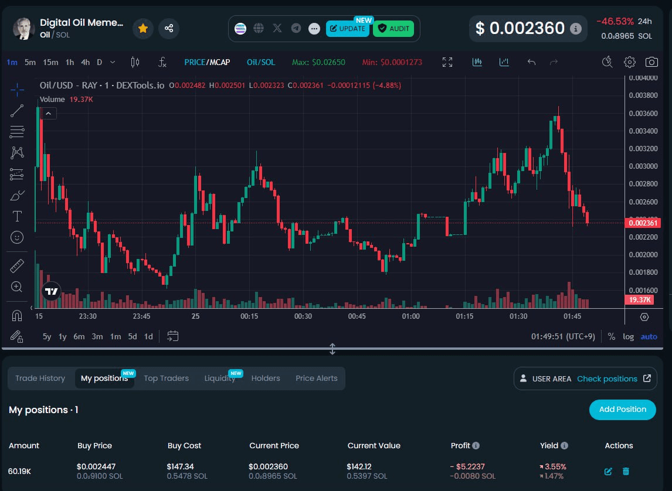Viewport: 672px width, 491px height.
Task: Switch chart pair to Oil/SOL
Action: point(261,63)
